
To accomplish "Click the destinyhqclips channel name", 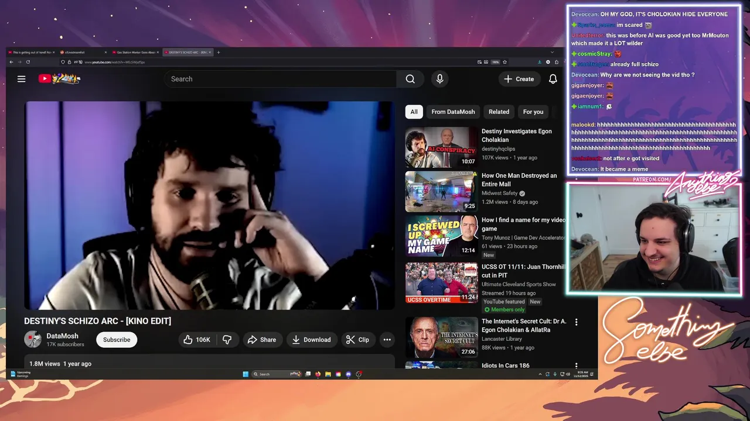I will (x=498, y=149).
